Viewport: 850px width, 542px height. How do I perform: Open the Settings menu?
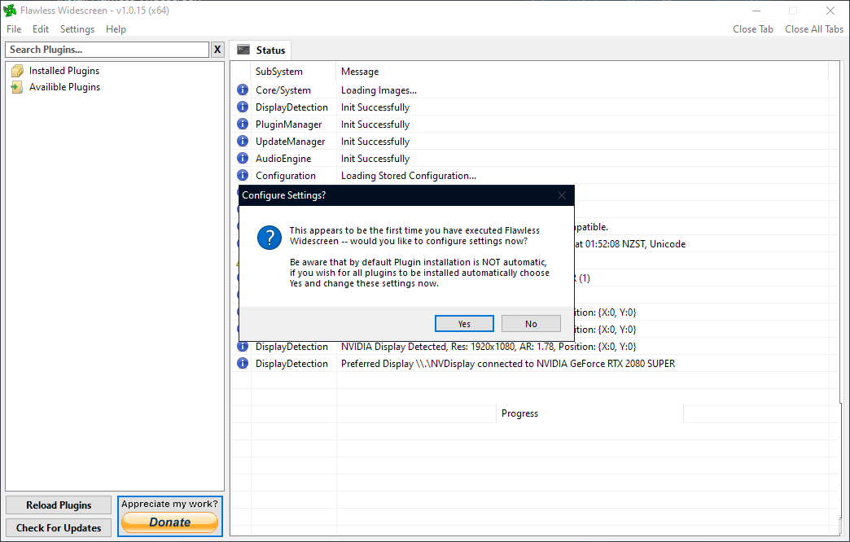click(77, 29)
